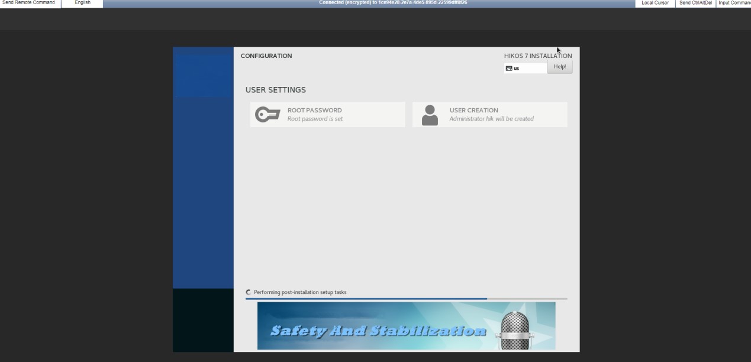Click the spinning progress indicator icon
This screenshot has height=362, width=751.
(x=249, y=292)
